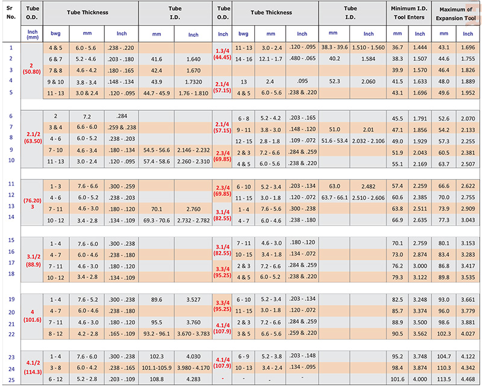This screenshot has height=387, width=482.
Task: Click the tube I.D. value '52.3'
Action: pyautogui.click(x=334, y=81)
